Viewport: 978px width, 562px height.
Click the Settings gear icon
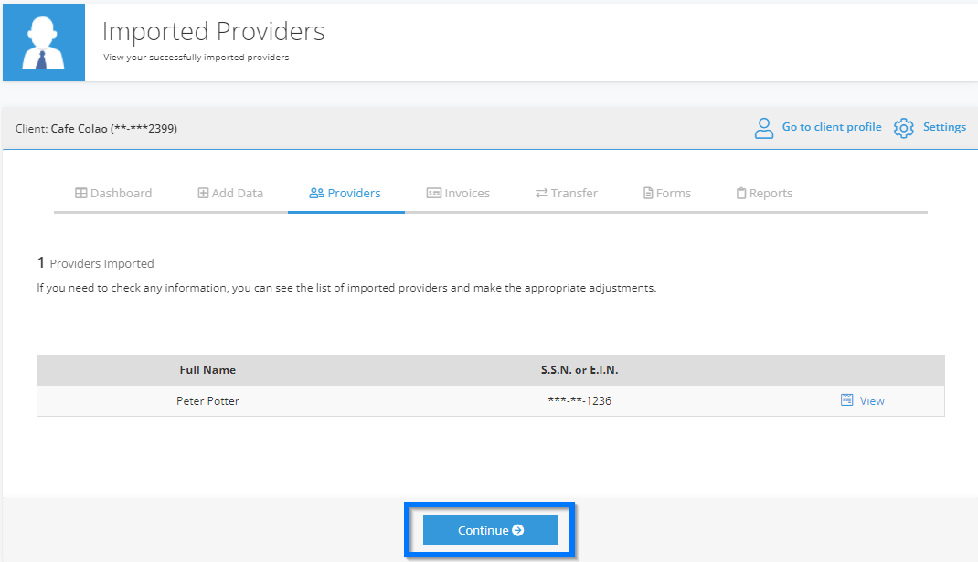903,128
